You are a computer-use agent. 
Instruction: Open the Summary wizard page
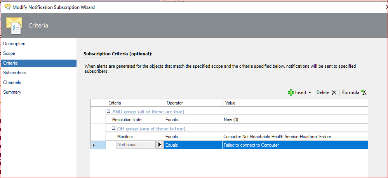[12, 92]
